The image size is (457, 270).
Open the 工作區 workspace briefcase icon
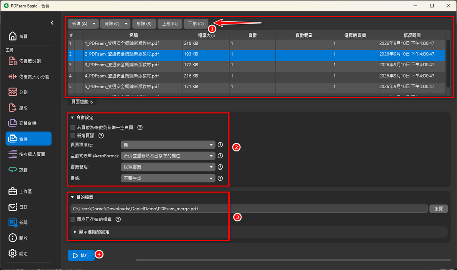click(13, 191)
